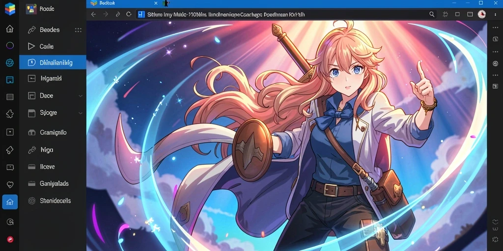Expand the Sjogre sidebar item chevron
The image size is (503, 251).
tap(81, 113)
